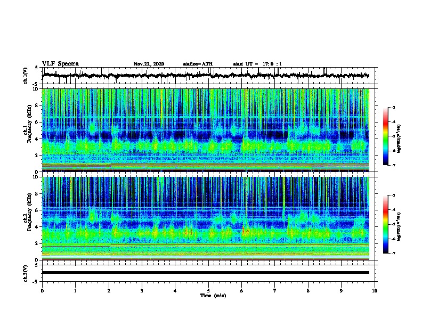Click the '8' kHz tick of ch.2 spectrogram
Screen dimensions: 422x326
pos(37,194)
